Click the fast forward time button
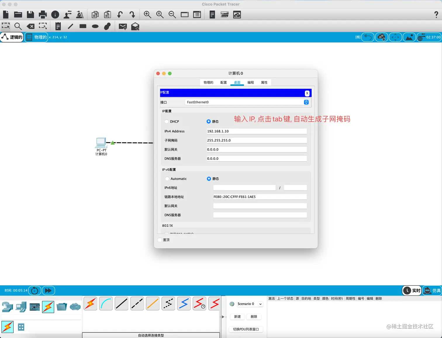Screen dimensions: 442x338 click(x=49, y=290)
